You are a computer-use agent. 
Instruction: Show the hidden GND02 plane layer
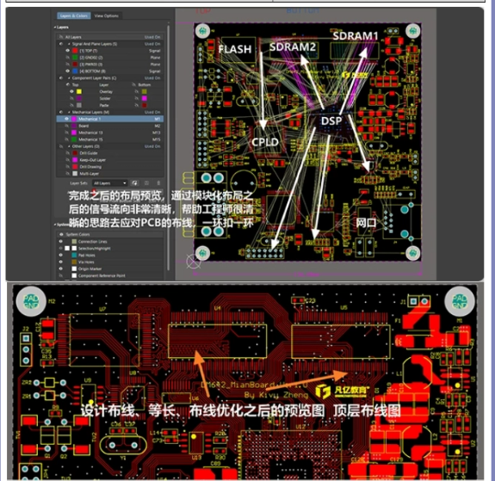67,58
